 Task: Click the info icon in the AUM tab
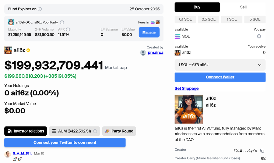(x=95, y=131)
